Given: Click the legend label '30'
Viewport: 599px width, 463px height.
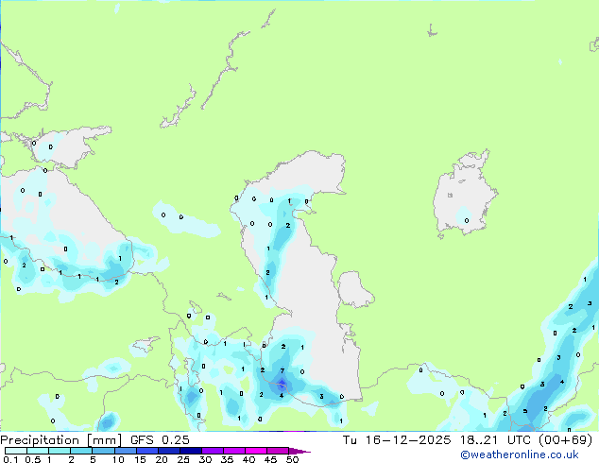Looking at the screenshot, I should tap(205, 459).
